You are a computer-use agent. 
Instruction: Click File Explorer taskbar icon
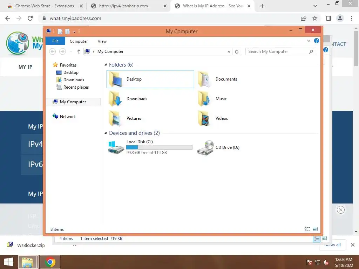coord(27,262)
